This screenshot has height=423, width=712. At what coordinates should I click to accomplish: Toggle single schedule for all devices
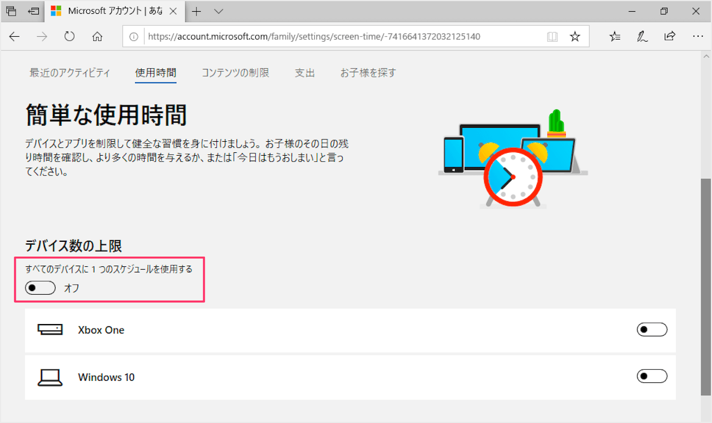click(x=41, y=288)
